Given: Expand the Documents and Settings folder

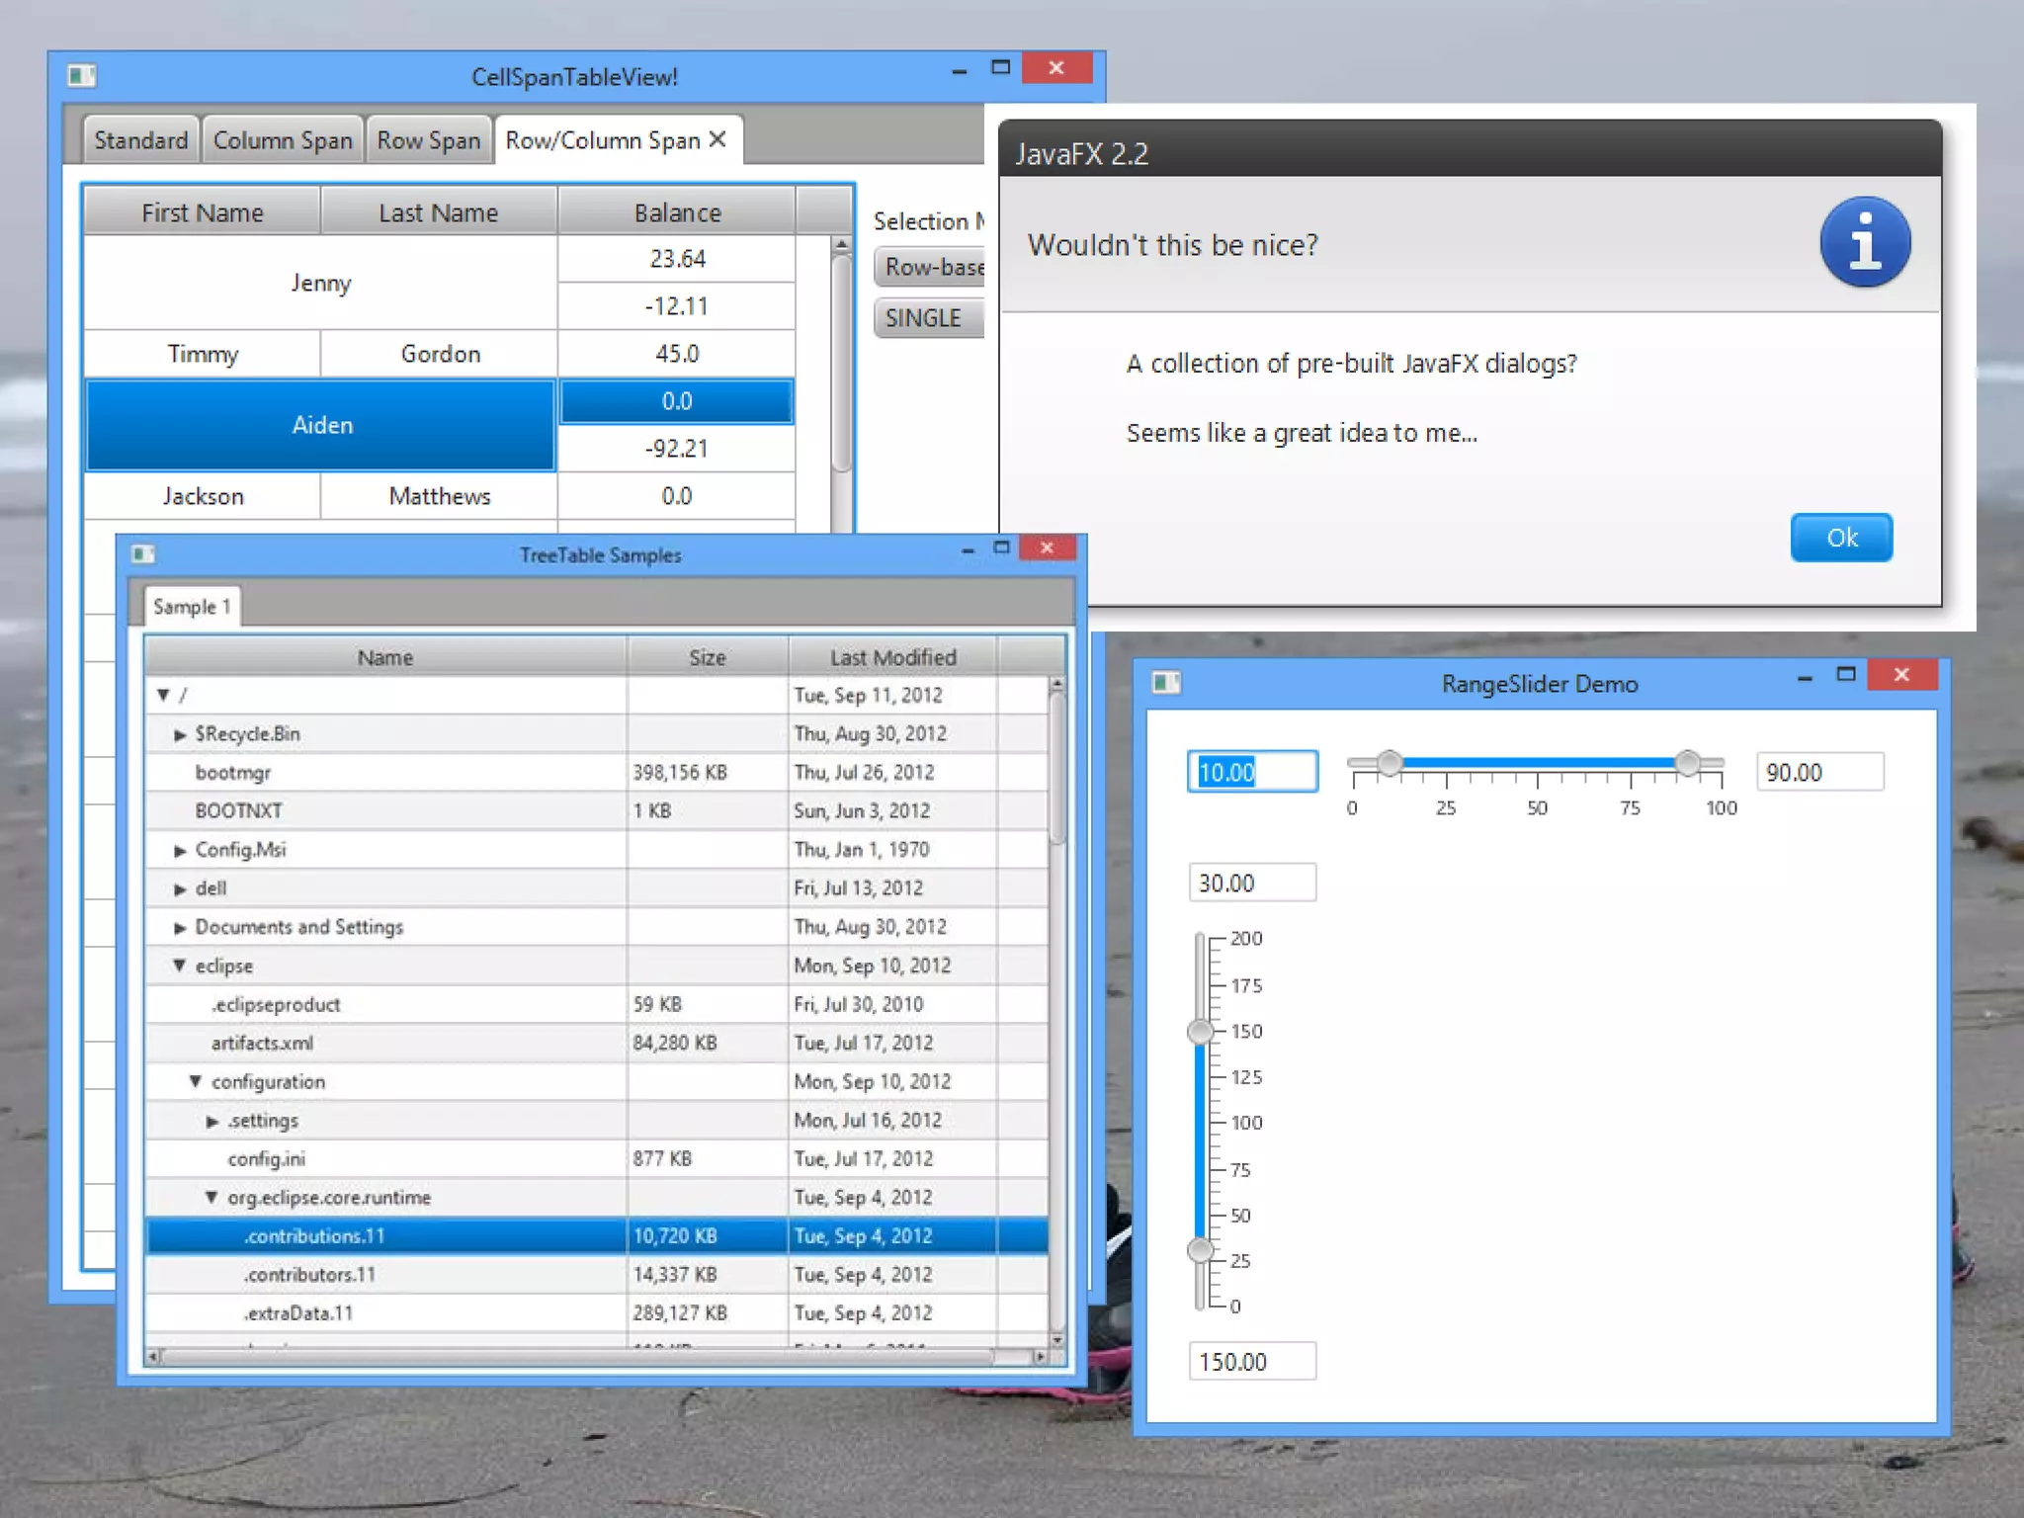Looking at the screenshot, I should tap(180, 927).
